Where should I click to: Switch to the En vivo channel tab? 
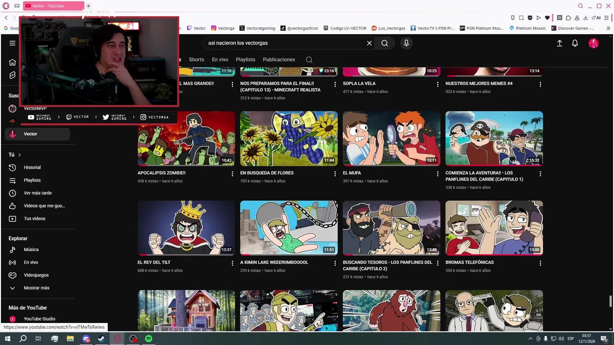point(220,59)
